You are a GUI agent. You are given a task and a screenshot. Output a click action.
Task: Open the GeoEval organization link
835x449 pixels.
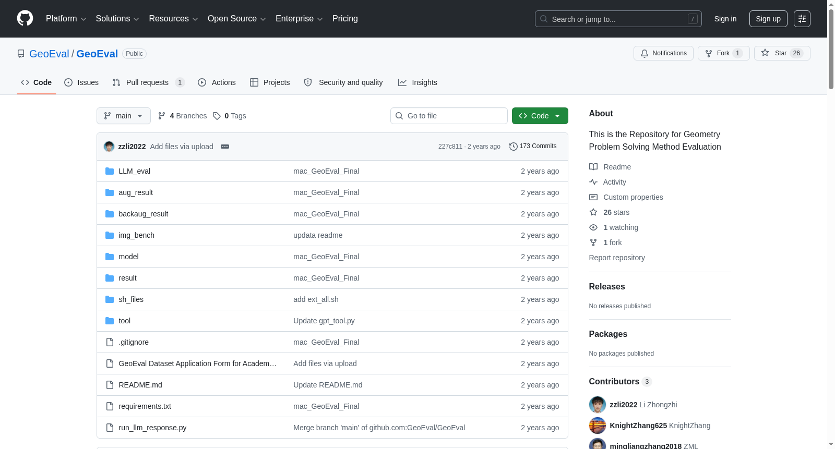[49, 54]
